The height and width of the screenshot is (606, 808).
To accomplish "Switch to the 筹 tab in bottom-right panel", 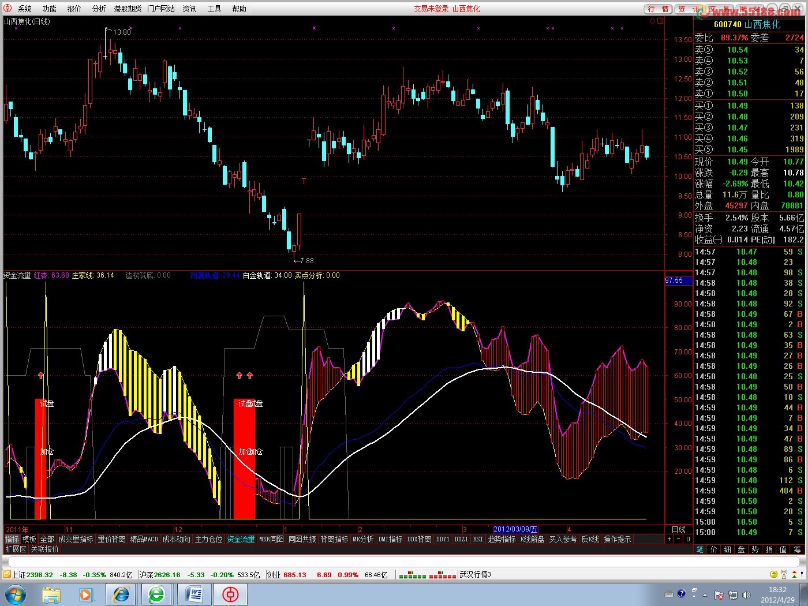I will (x=797, y=549).
